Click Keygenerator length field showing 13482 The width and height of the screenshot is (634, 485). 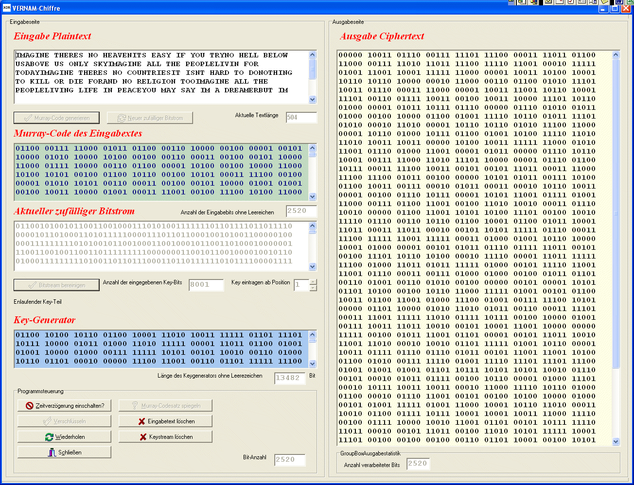pyautogui.click(x=290, y=378)
